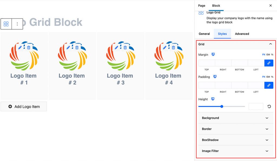The image size is (277, 161).
Task: Select the Logo Item # 4 logo image
Action: click(x=169, y=56)
